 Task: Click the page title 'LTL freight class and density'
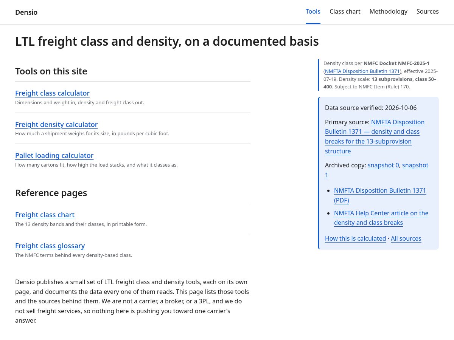pyautogui.click(x=167, y=41)
